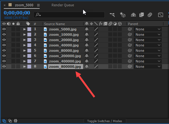Click Adjustment Layer half-circle column header

pyautogui.click(x=115, y=24)
